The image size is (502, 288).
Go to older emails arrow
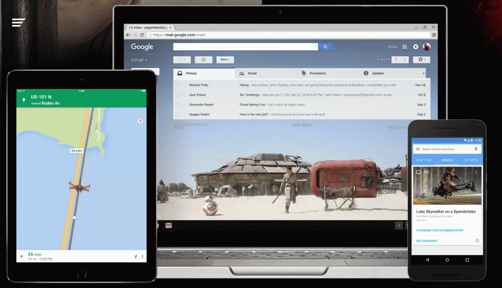[x=405, y=59]
